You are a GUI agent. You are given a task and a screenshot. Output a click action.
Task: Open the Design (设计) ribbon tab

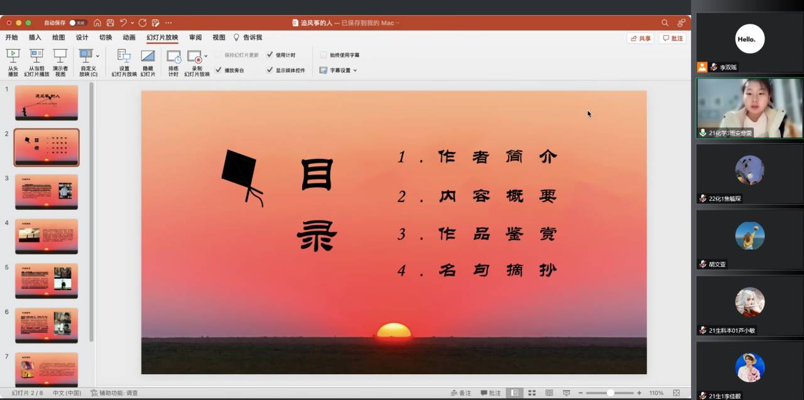[82, 38]
